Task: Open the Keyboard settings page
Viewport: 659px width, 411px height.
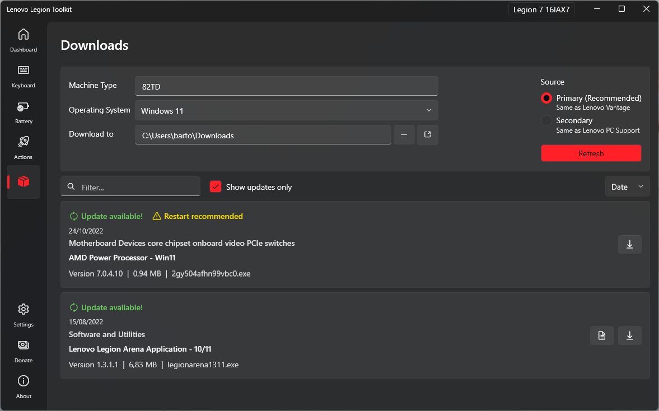Action: 24,76
